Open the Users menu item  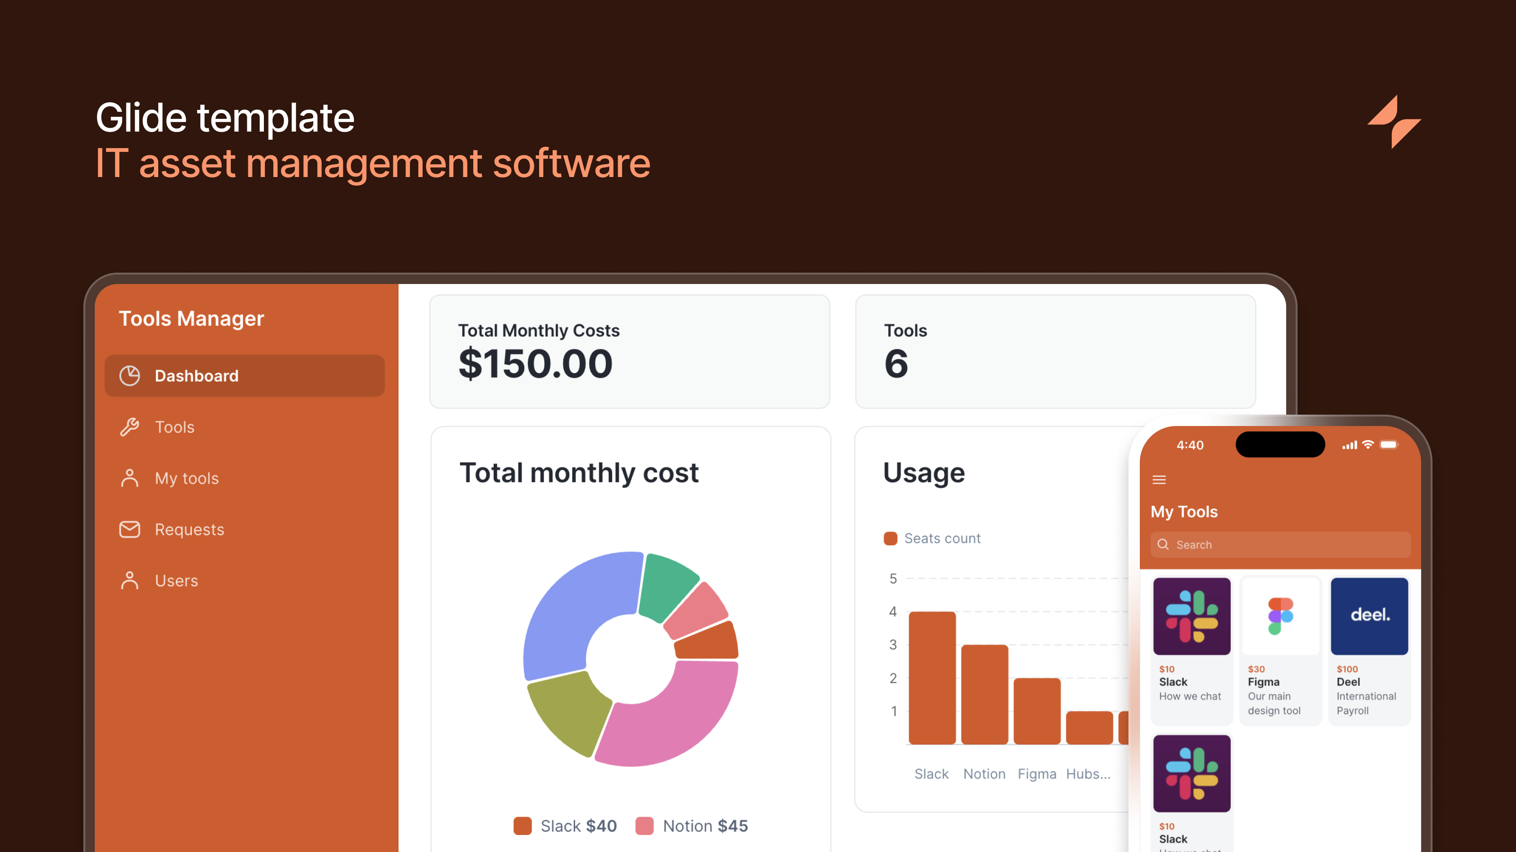(x=176, y=580)
